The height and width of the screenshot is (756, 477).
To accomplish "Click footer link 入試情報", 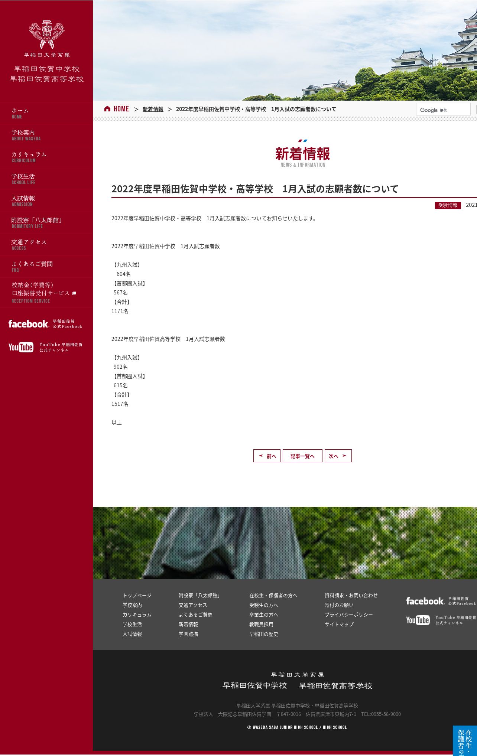I will point(132,634).
